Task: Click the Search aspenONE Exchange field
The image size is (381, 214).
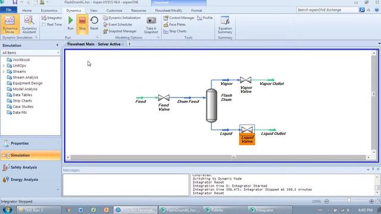Action: 327,10
